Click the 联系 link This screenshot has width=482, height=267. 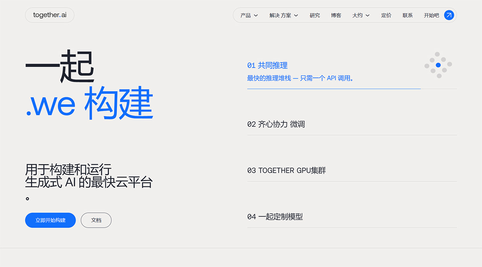pyautogui.click(x=407, y=15)
